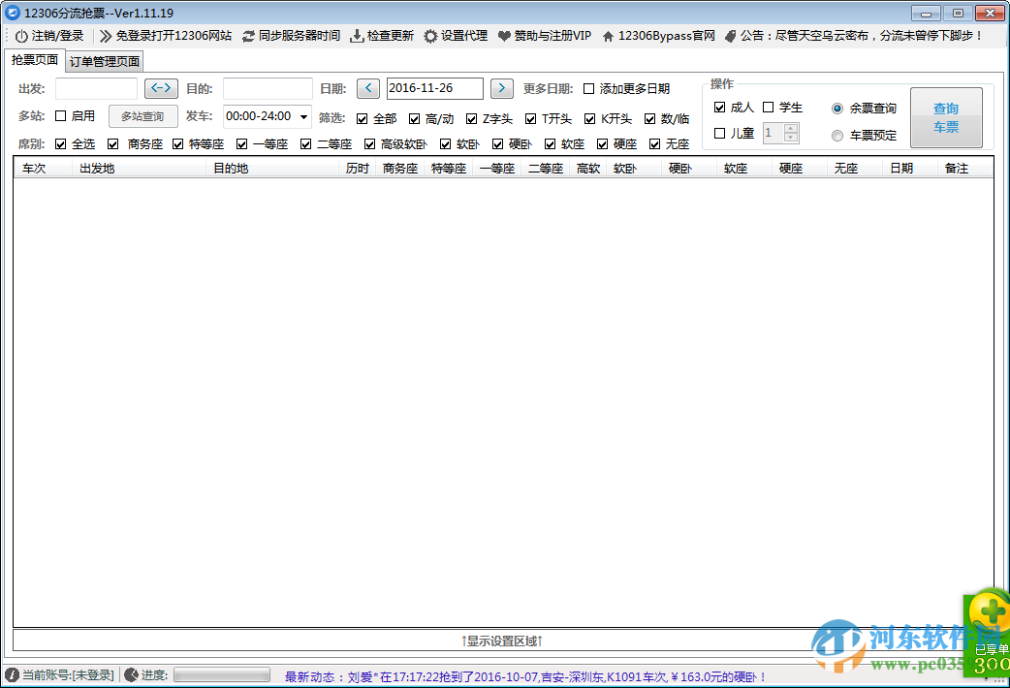Screen dimensions: 1010x688
Task: Click the next date arrow
Action: [501, 88]
